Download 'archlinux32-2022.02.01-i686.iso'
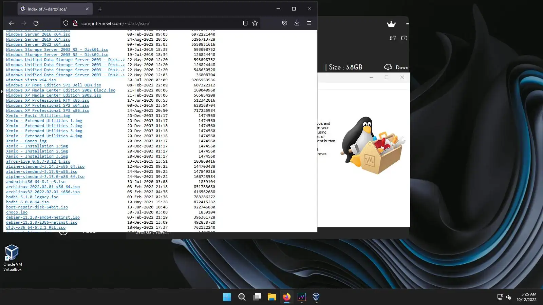This screenshot has height=305, width=543. coord(43,192)
